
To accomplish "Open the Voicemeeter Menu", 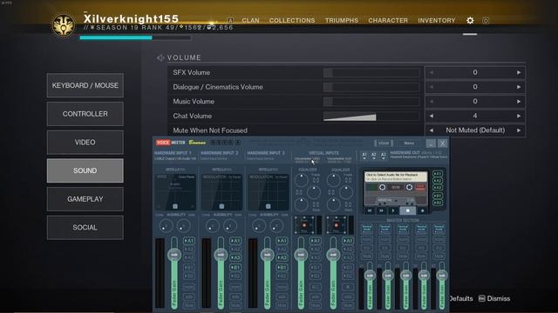I will pos(409,143).
